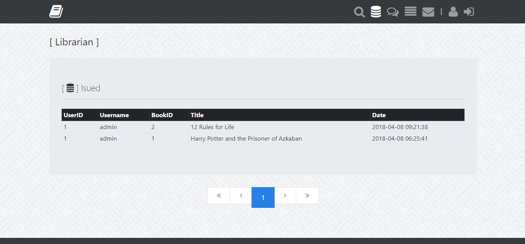Open the search magnifier icon

tap(359, 12)
